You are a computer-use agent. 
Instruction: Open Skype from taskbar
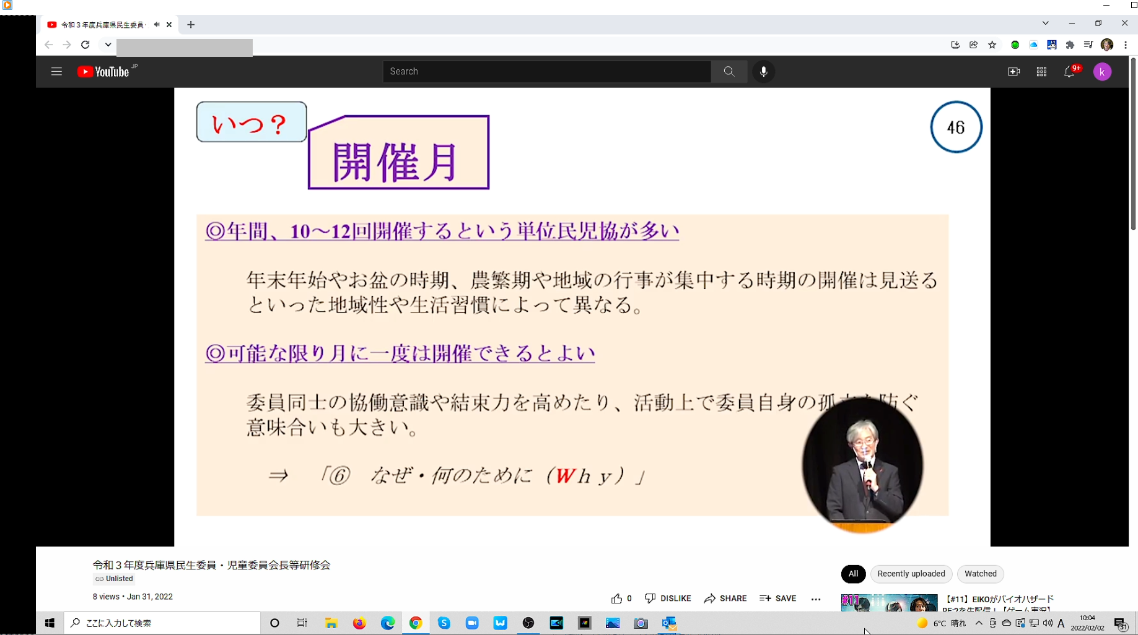point(444,623)
